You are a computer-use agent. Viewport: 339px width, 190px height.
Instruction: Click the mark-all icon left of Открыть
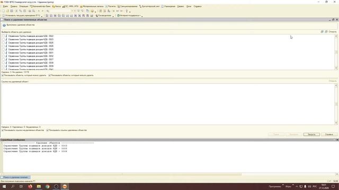[x=322, y=32]
